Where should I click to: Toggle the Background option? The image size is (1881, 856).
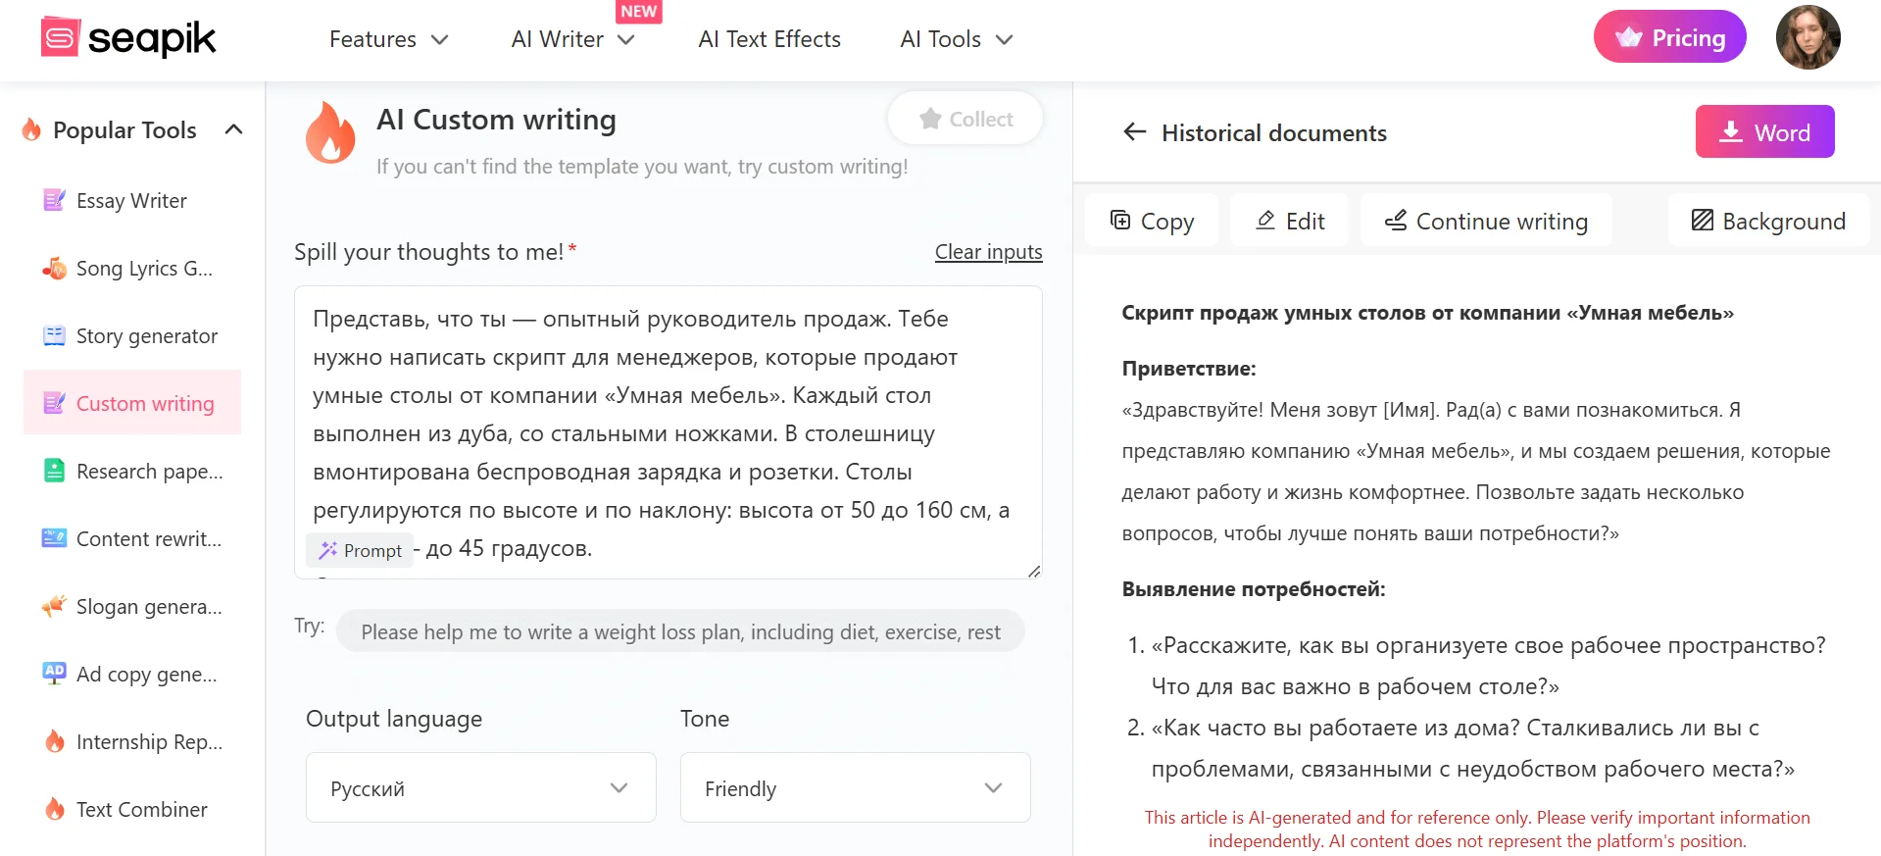(1767, 220)
